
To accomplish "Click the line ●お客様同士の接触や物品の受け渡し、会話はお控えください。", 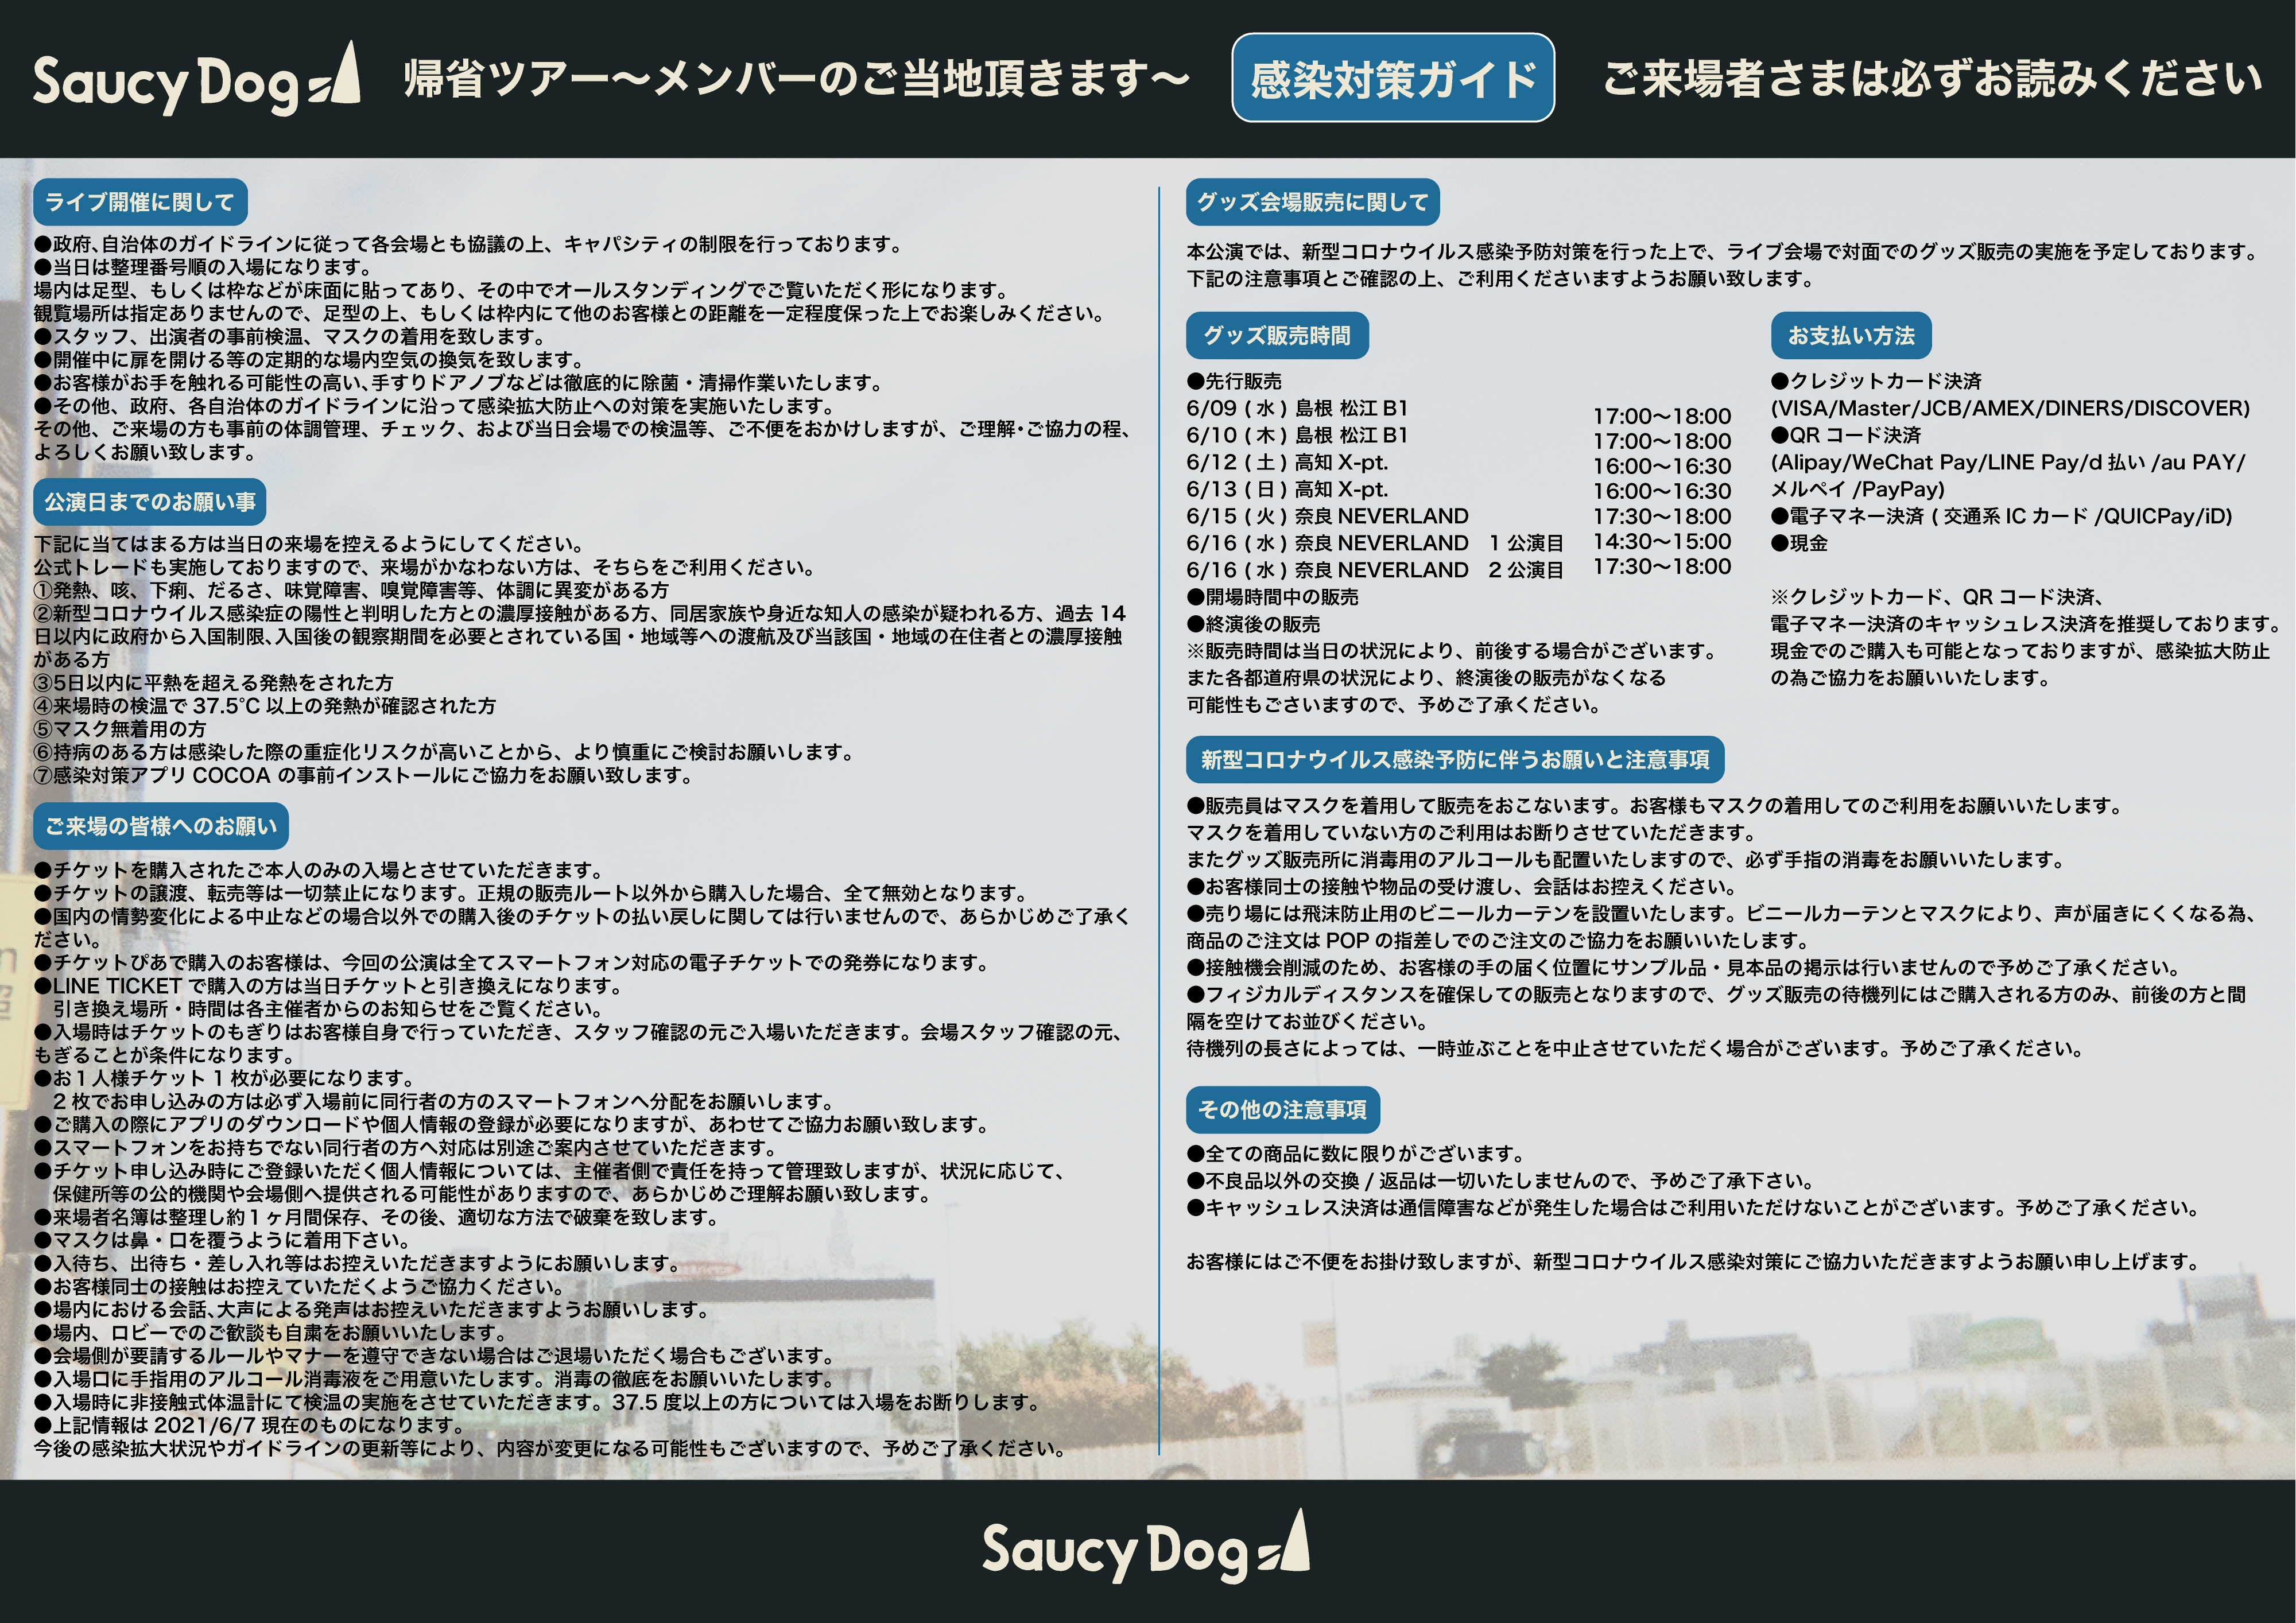I will click(1461, 886).
